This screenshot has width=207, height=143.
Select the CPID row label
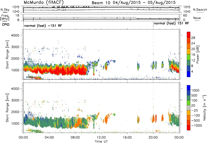(x=6, y=25)
